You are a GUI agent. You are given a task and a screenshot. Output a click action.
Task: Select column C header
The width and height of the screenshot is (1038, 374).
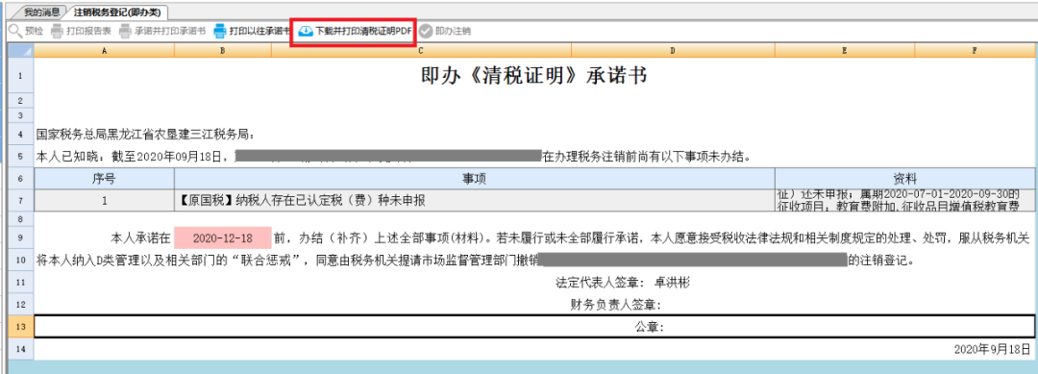pyautogui.click(x=421, y=51)
